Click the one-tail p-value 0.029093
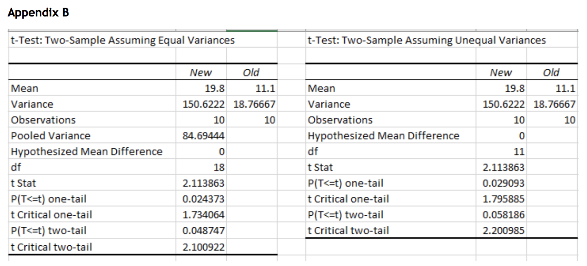This screenshot has width=587, height=266. pos(503,183)
